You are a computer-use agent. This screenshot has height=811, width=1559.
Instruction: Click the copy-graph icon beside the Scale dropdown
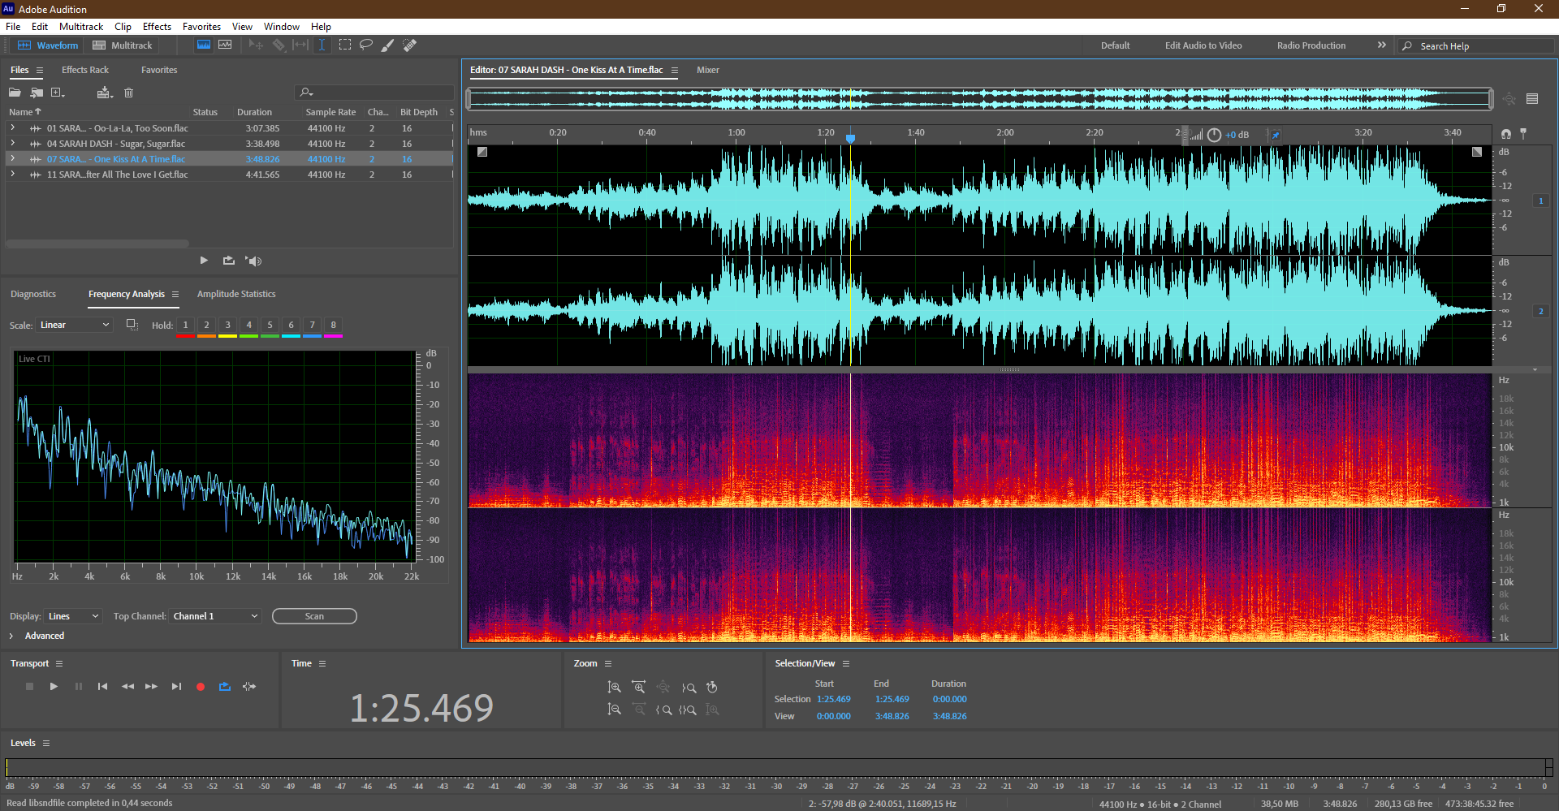(x=132, y=325)
